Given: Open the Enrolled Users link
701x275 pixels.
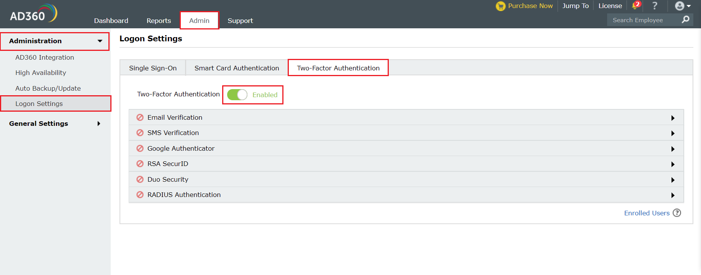Looking at the screenshot, I should pos(647,213).
